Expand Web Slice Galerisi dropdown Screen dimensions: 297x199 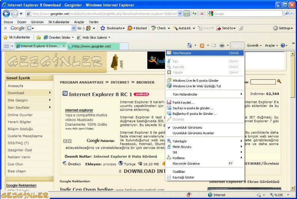click(109, 37)
